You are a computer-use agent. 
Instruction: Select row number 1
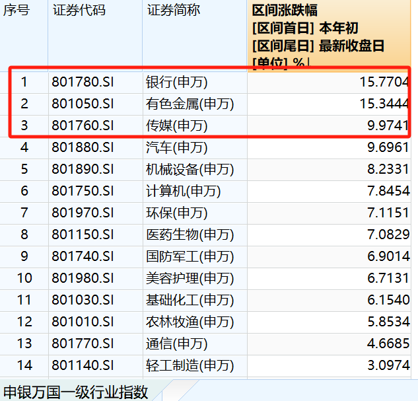pos(24,82)
